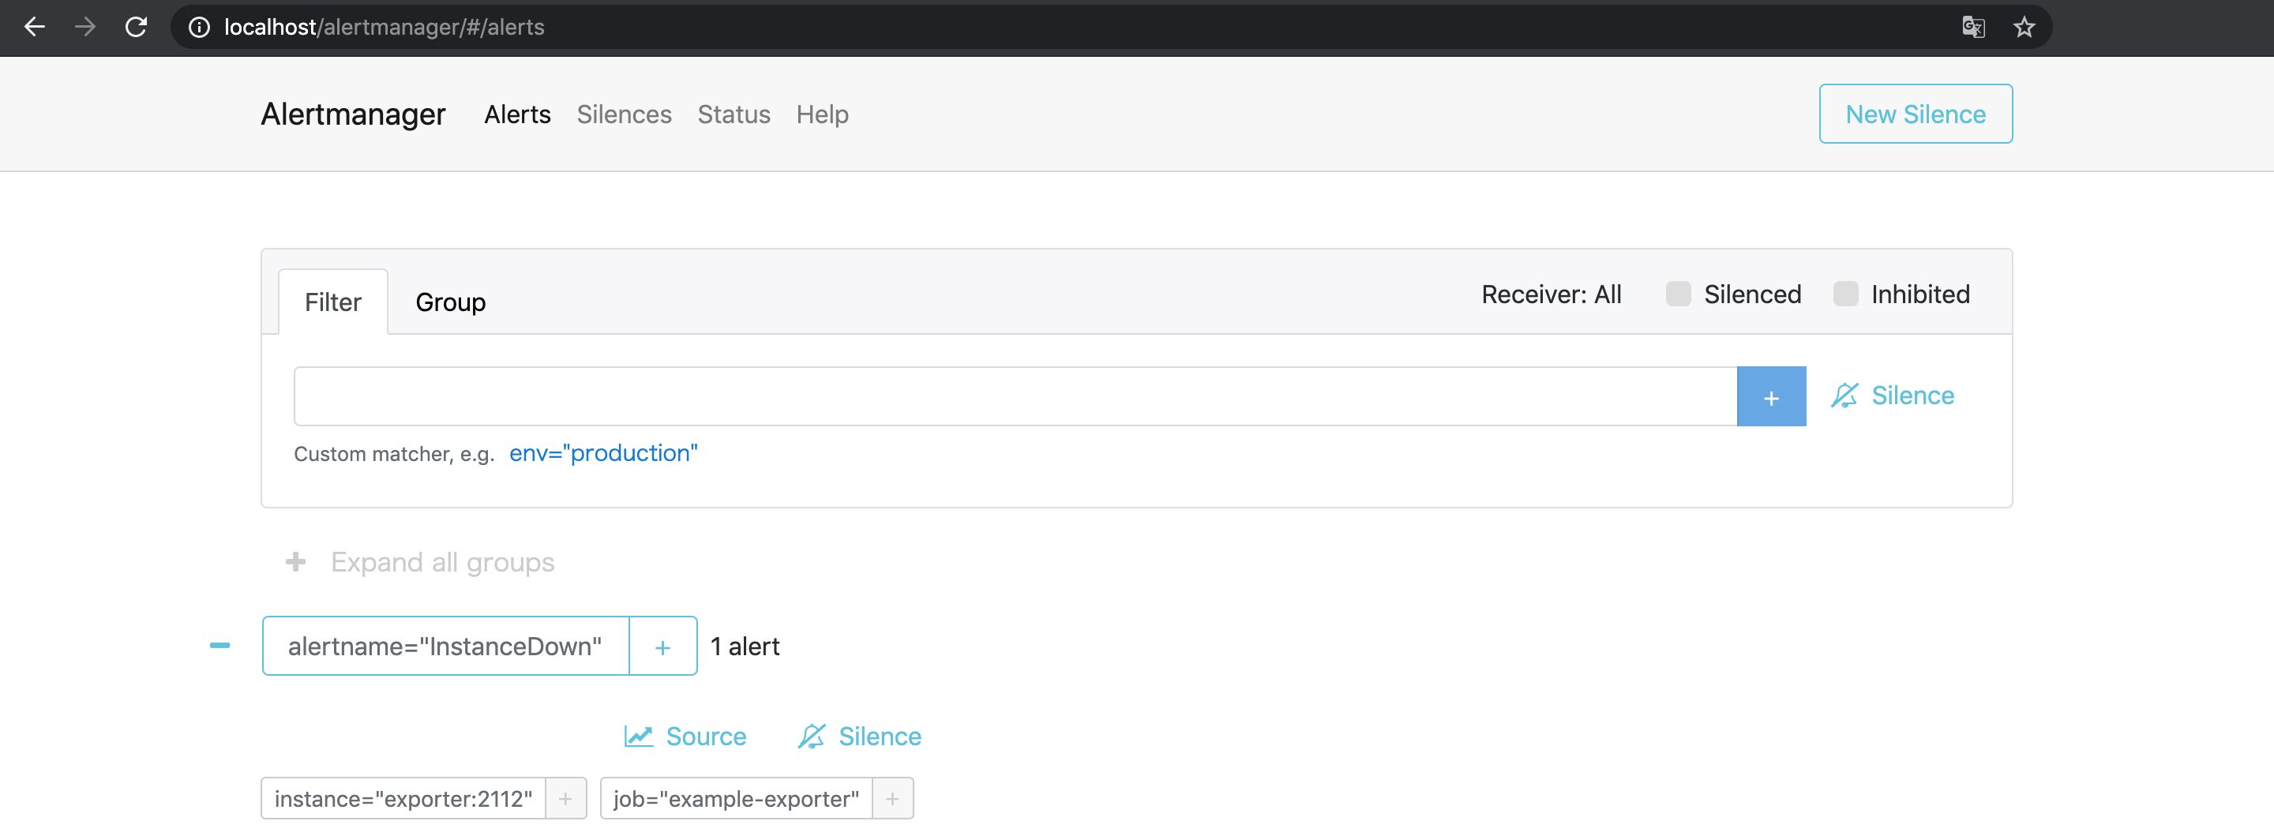Open the Status navigation item

[x=734, y=114]
